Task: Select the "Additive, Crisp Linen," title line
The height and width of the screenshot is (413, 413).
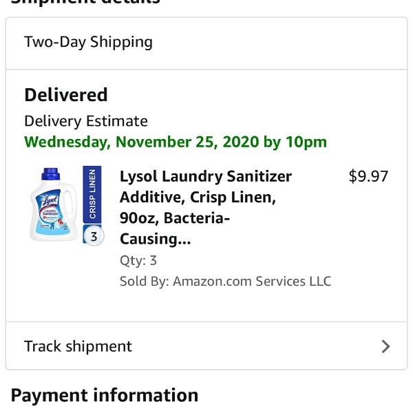Action: pos(198,198)
